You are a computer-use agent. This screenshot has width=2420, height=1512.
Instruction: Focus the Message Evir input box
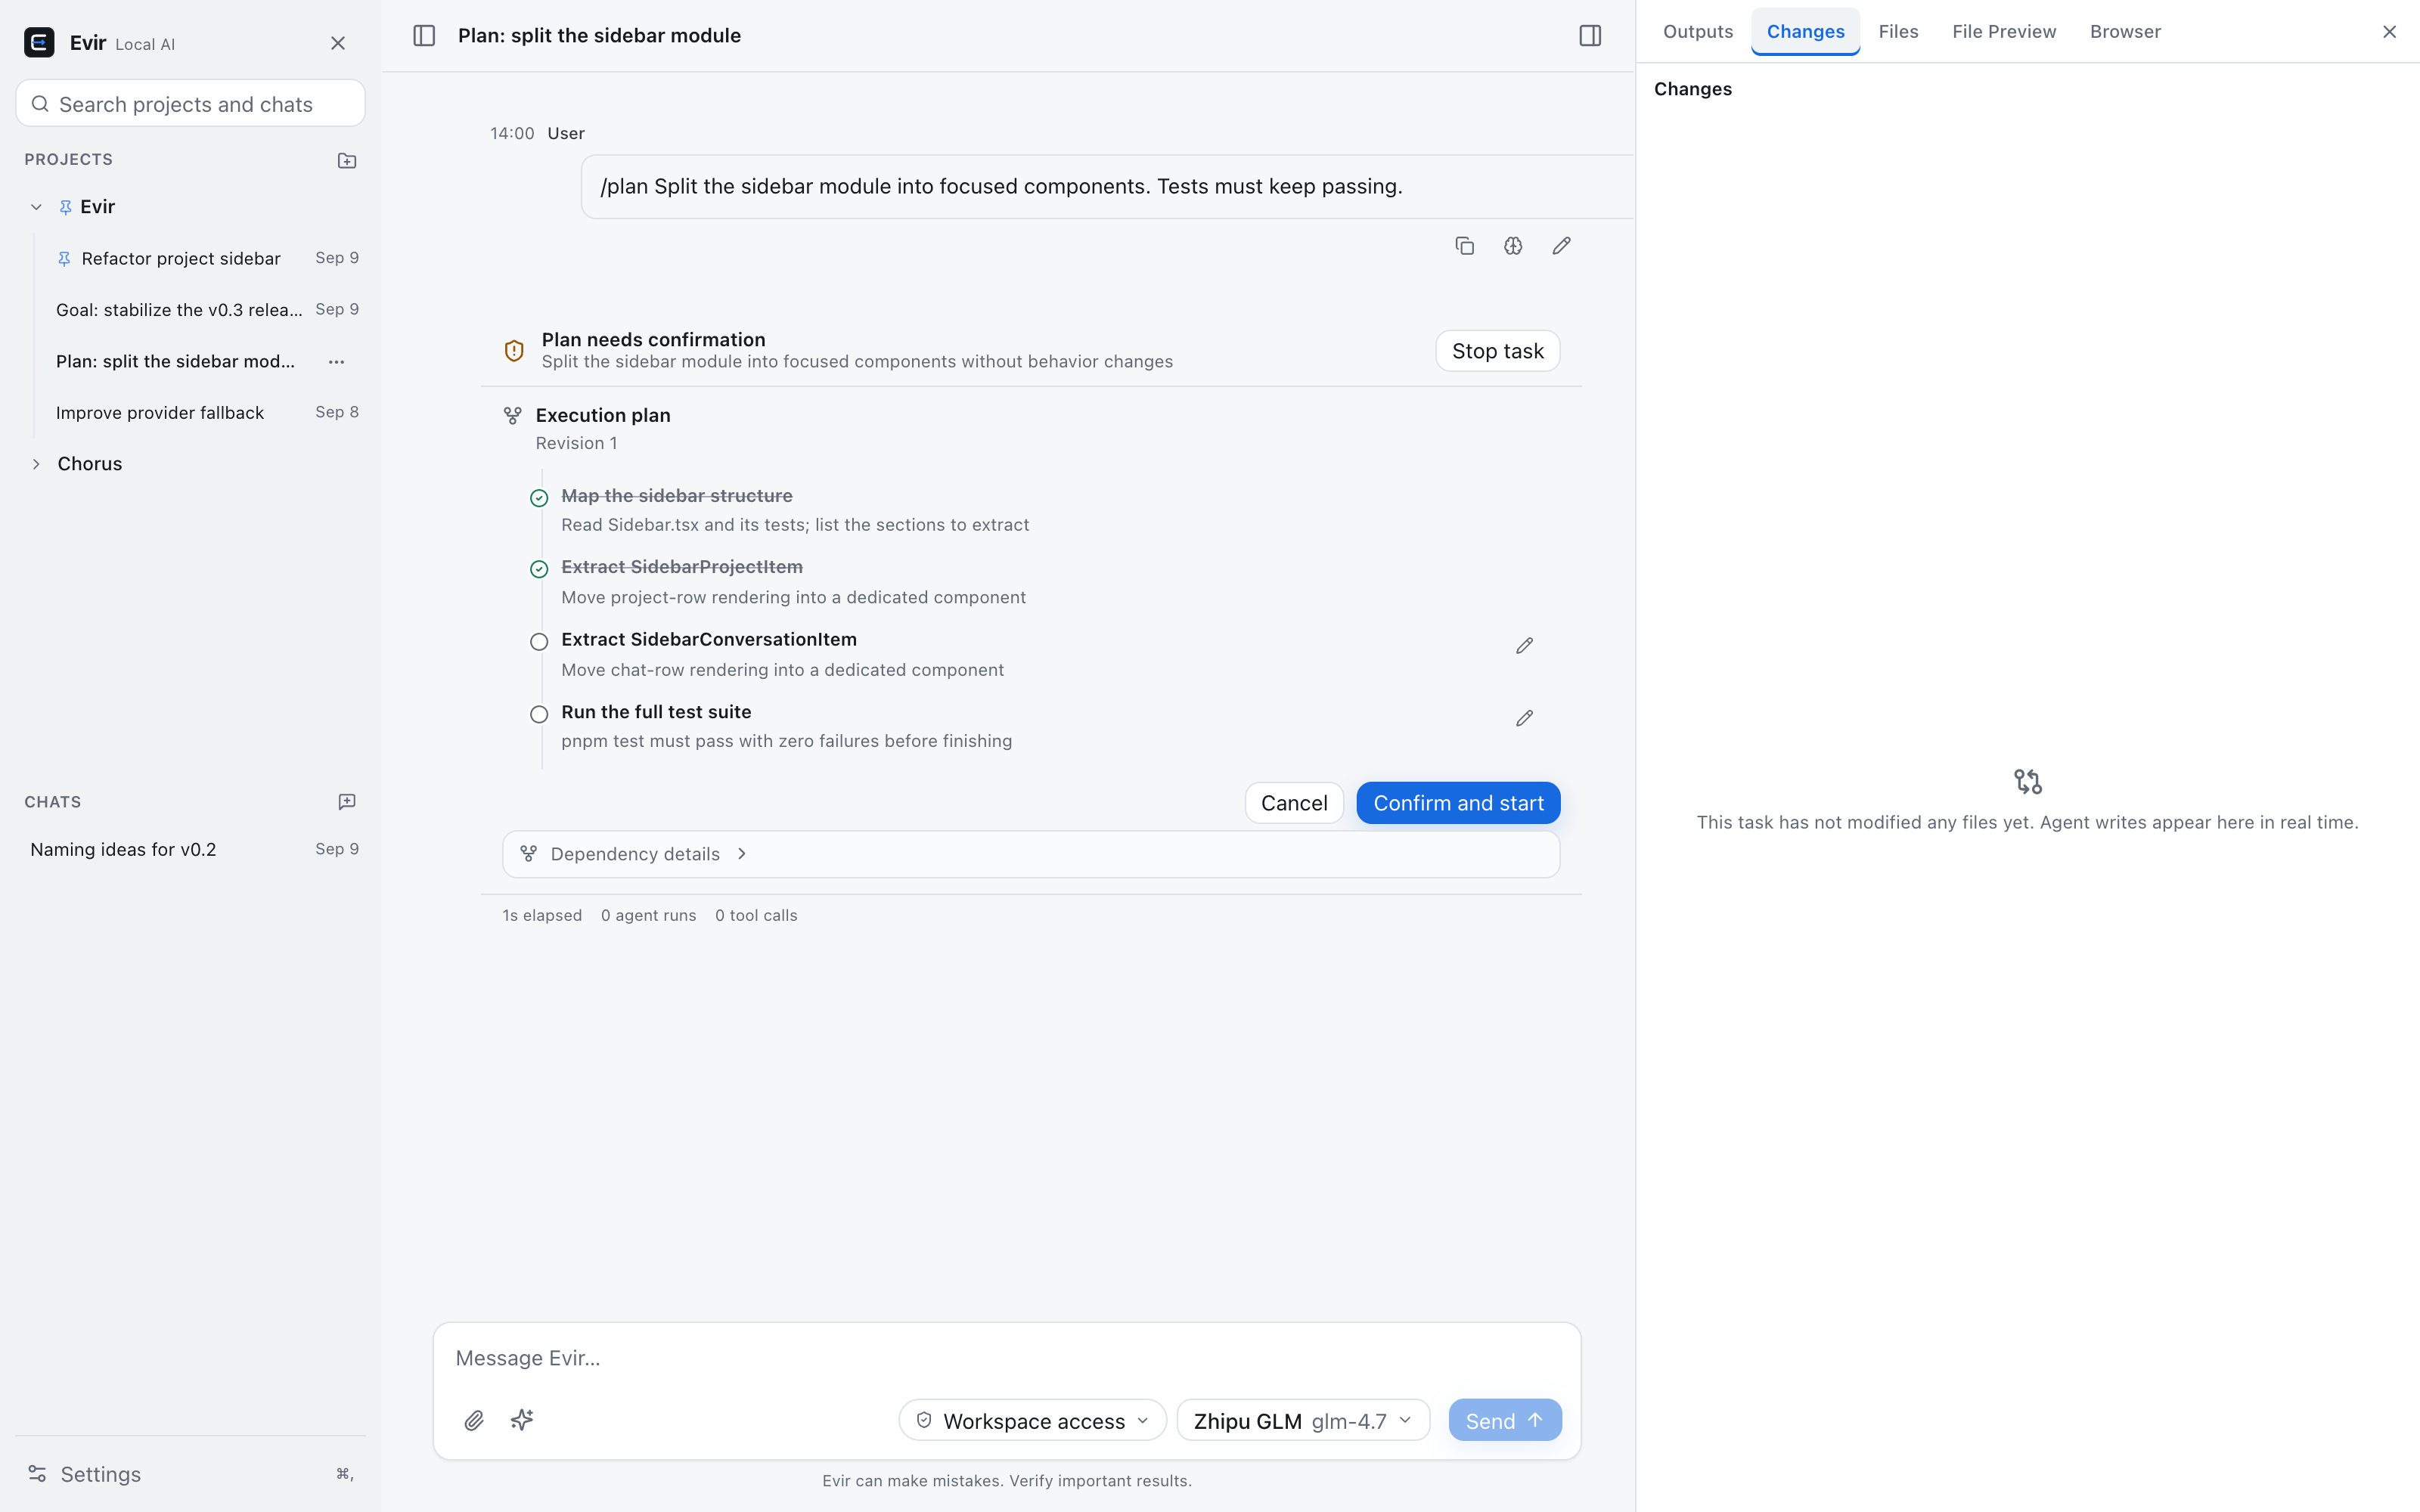point(1006,1358)
